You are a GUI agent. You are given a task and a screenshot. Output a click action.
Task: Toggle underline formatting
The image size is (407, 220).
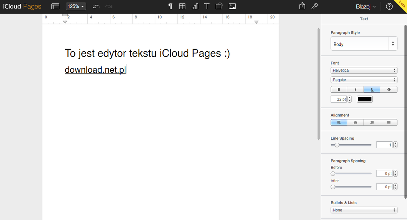coord(372,90)
